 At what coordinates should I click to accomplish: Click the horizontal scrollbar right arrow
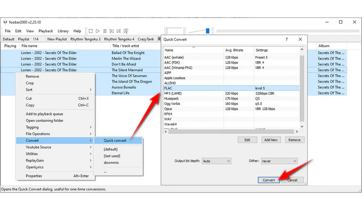click(x=297, y=132)
